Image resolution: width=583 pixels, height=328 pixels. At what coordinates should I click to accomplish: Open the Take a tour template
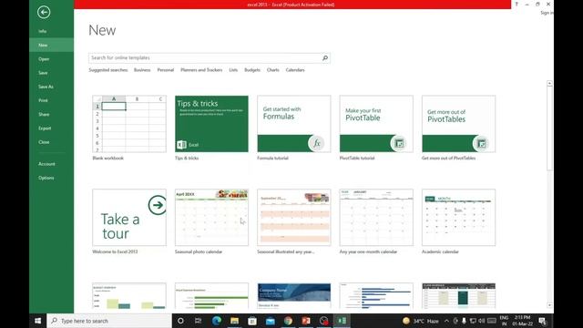coord(129,218)
